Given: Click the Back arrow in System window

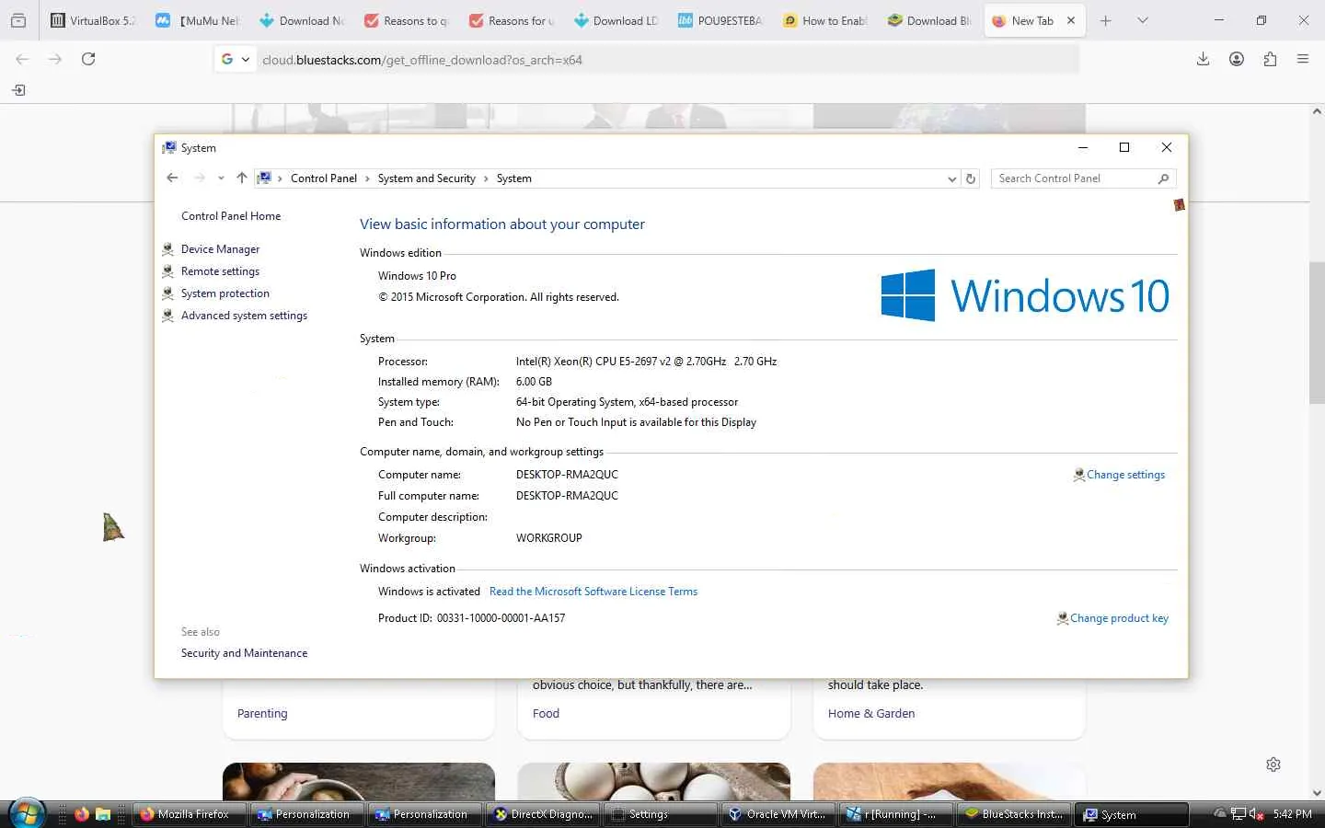Looking at the screenshot, I should (x=172, y=178).
